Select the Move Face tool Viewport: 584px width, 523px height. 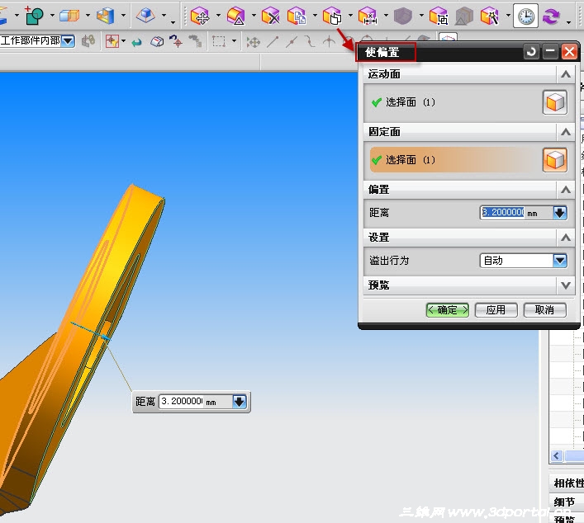coord(200,16)
